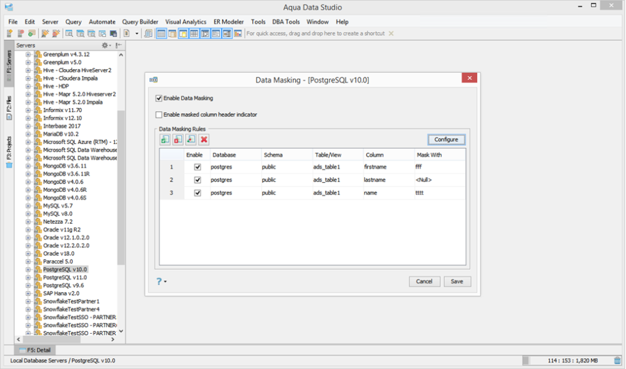The width and height of the screenshot is (626, 369).
Task: Click the Configure button
Action: click(446, 139)
